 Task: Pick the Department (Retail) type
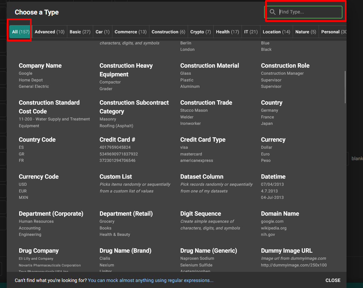(126, 214)
